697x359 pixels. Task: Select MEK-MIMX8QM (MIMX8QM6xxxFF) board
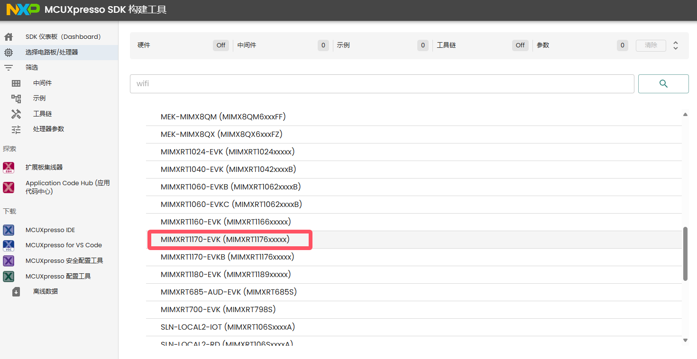click(x=414, y=117)
